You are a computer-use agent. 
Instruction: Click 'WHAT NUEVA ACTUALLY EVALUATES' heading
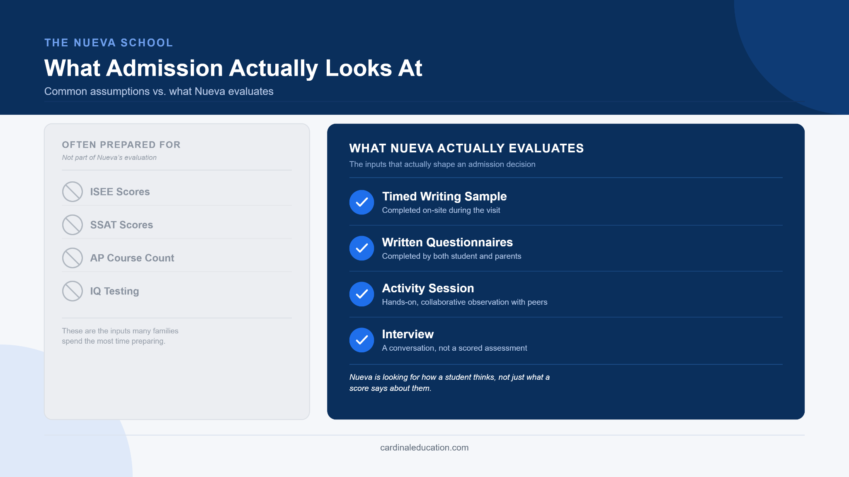(466, 148)
